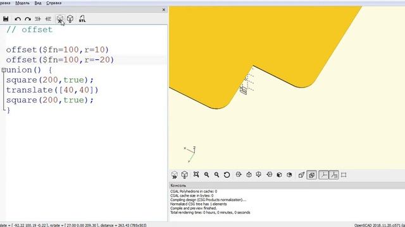
Task: Zoom in on the 3D view
Action: coord(207,175)
